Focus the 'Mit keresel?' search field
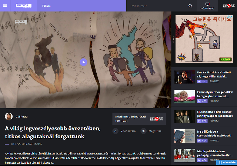This screenshot has height=166, width=237. pos(157,6)
